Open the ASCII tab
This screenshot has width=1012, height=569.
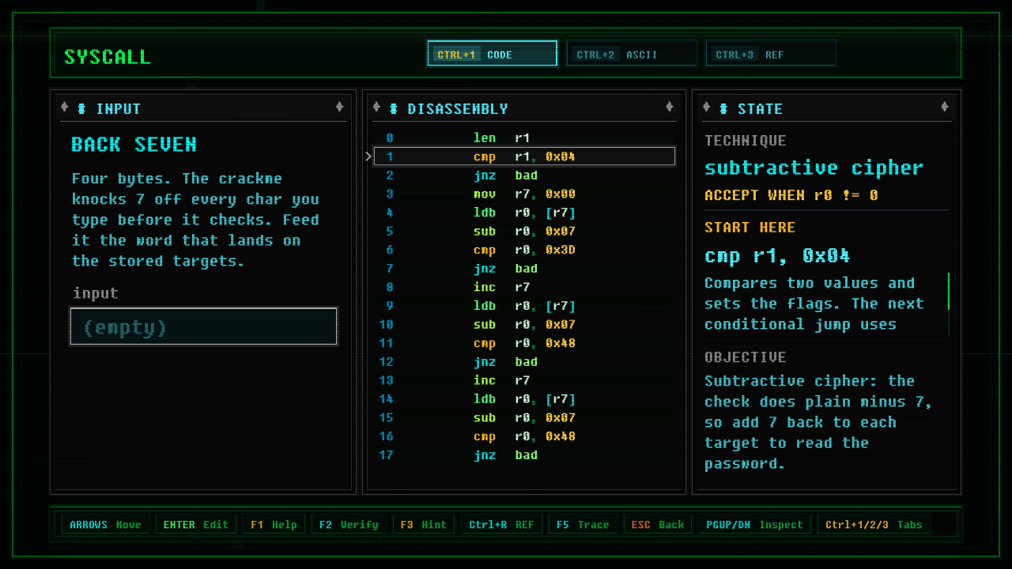point(632,54)
